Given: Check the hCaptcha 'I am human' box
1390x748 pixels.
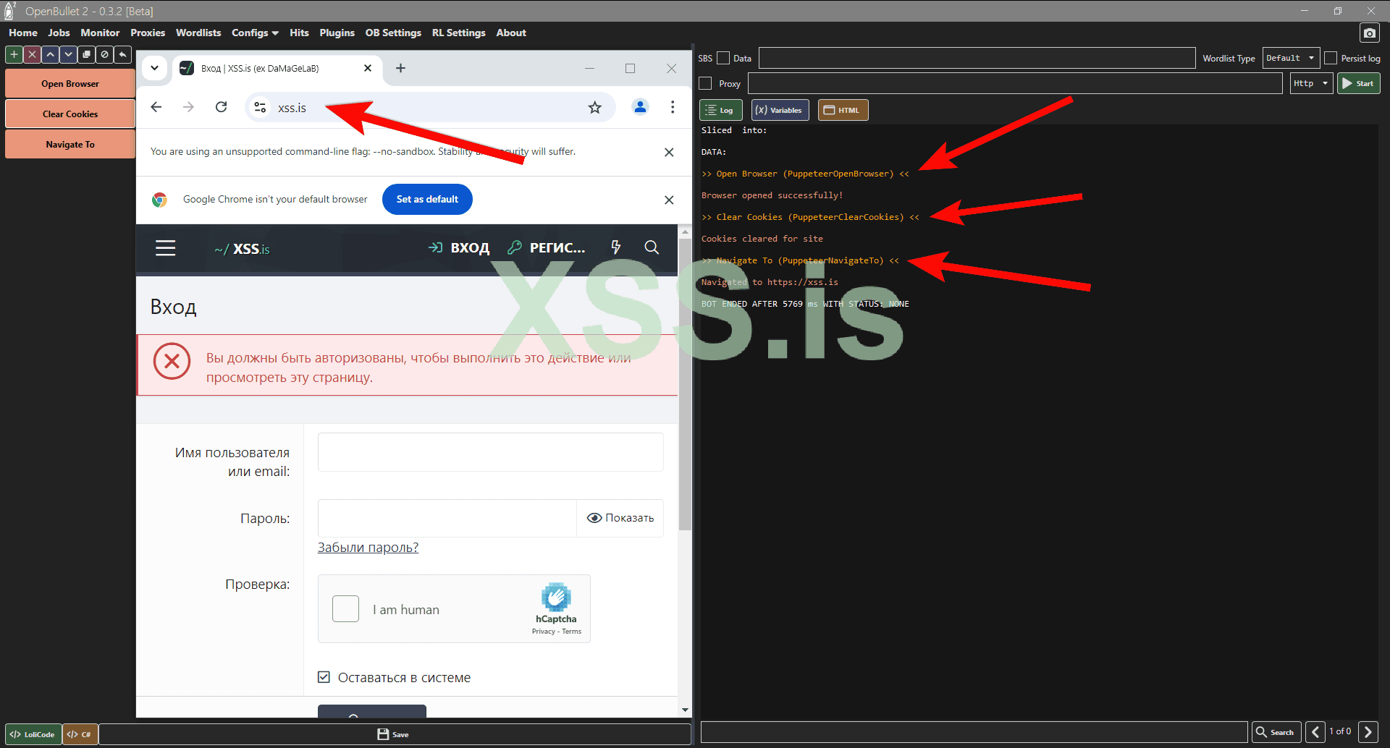Looking at the screenshot, I should click(345, 608).
